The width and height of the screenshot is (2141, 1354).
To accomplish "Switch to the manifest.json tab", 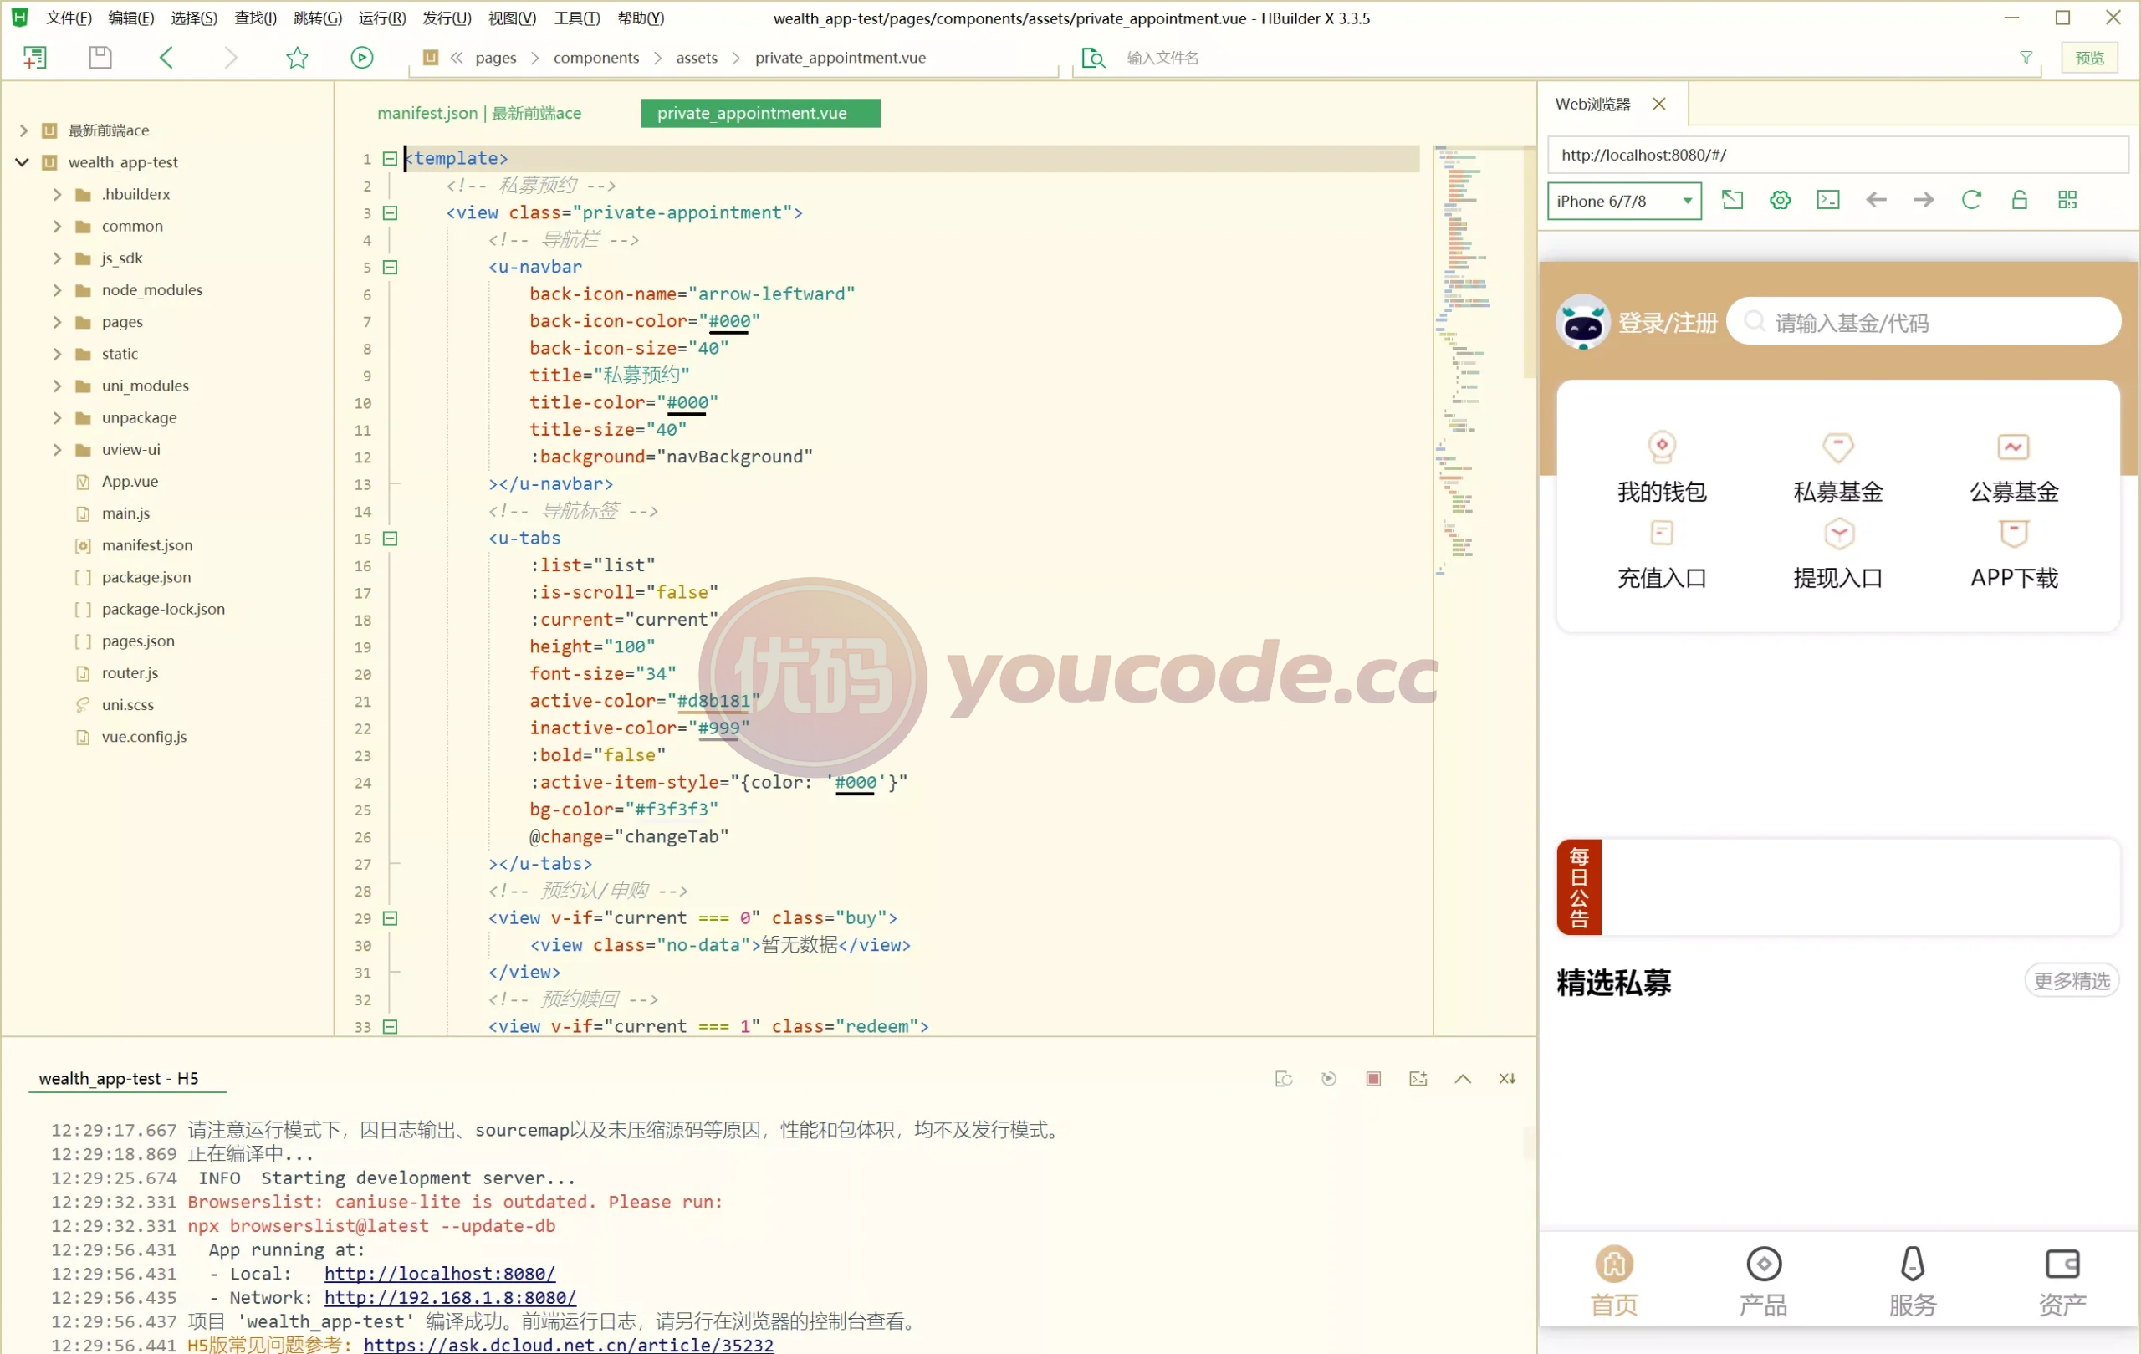I will pos(479,113).
